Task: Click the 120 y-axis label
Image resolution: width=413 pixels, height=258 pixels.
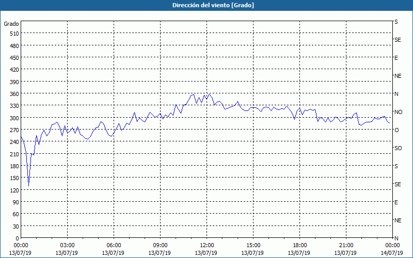Action: pyautogui.click(x=14, y=190)
